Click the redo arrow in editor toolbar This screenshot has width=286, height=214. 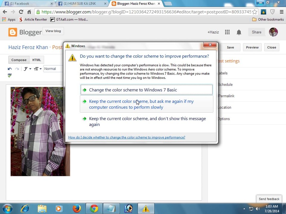17,69
